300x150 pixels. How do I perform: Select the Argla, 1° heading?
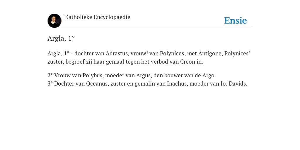61,38
